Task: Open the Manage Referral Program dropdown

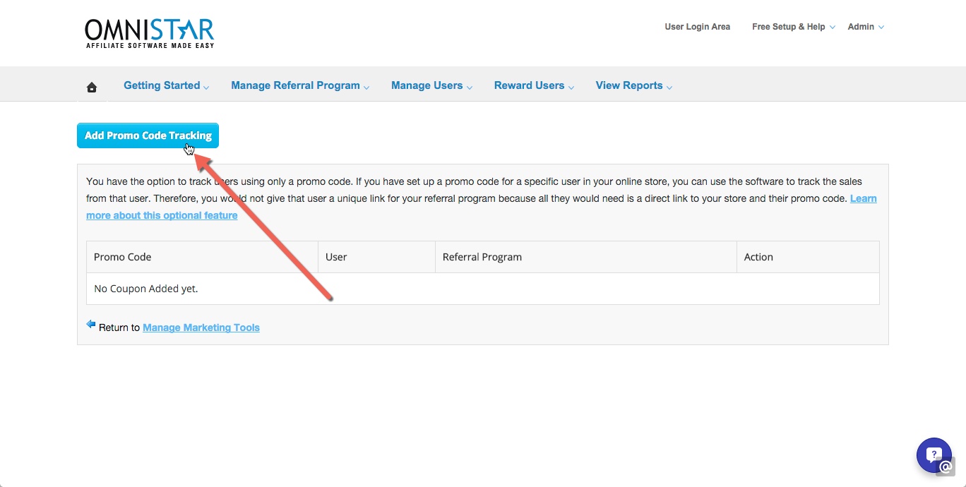Action: [x=295, y=85]
